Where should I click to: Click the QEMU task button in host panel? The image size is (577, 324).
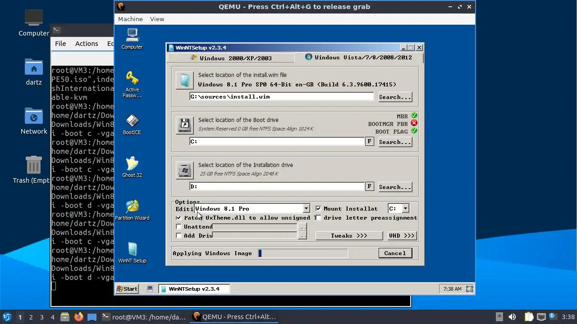coord(234,317)
